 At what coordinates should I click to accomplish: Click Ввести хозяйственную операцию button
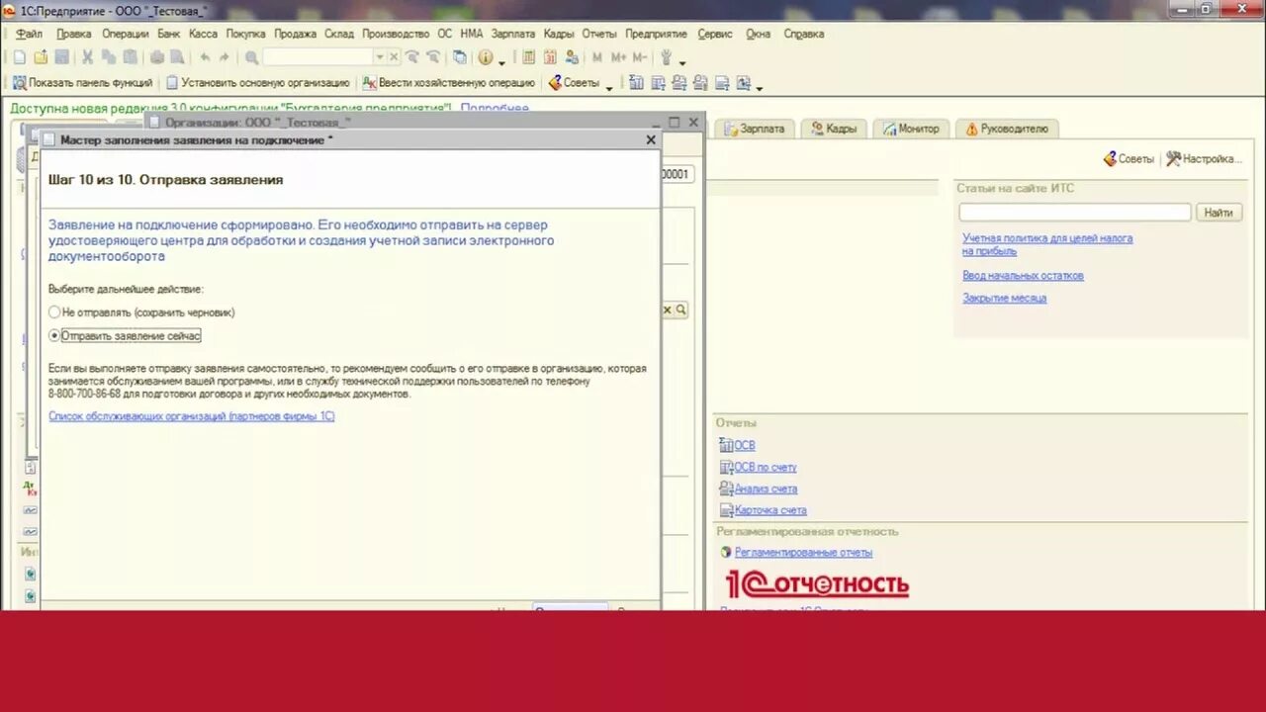[x=449, y=83]
